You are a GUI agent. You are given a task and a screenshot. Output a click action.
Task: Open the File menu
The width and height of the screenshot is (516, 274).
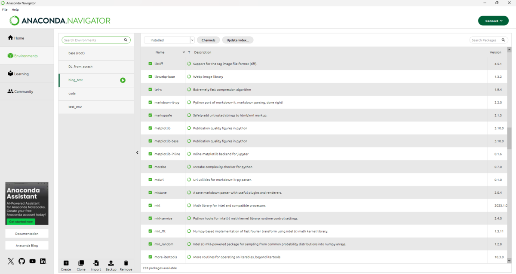(5, 9)
